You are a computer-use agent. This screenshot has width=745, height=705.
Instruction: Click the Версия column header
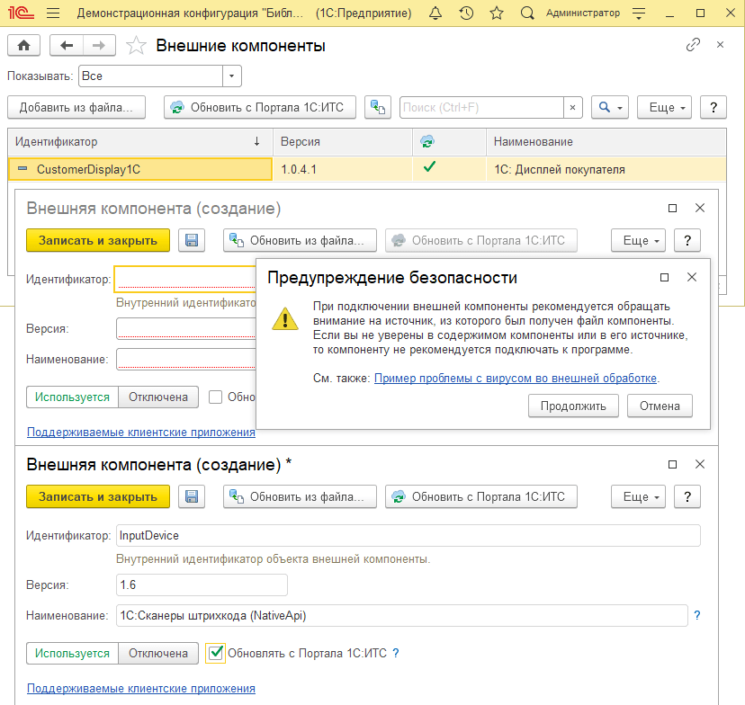click(x=343, y=141)
